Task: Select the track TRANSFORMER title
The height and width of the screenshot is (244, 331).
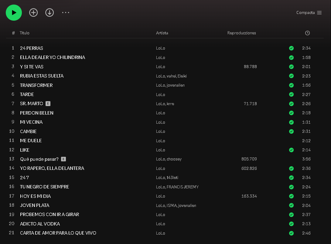Action: click(x=36, y=85)
